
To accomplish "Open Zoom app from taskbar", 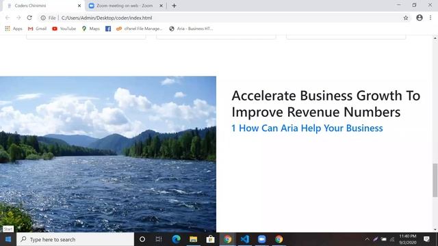I will coord(261,239).
